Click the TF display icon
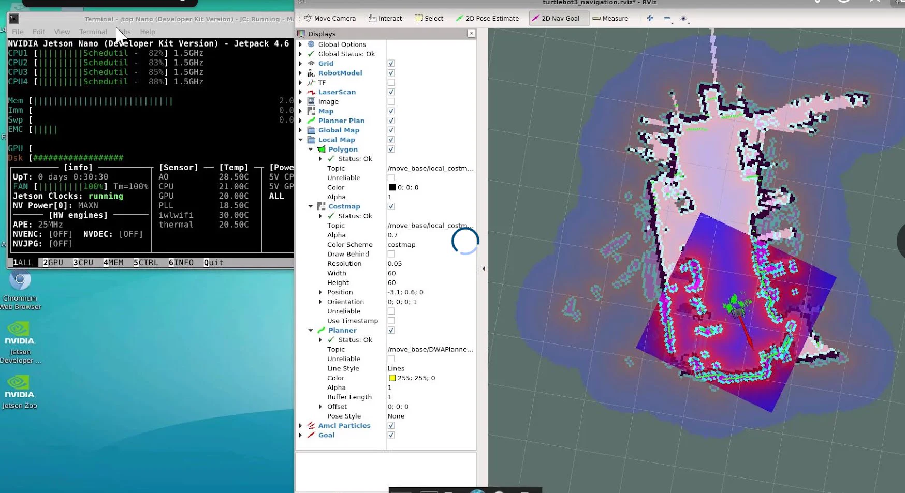 tap(311, 83)
